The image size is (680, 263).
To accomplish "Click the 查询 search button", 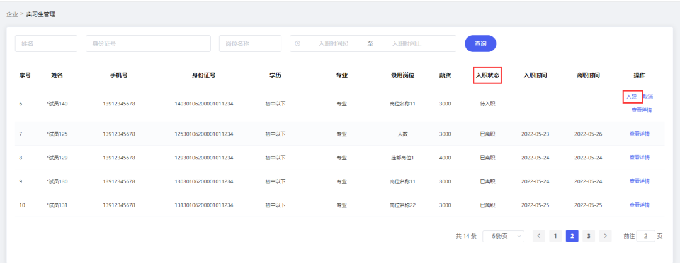I will [480, 43].
